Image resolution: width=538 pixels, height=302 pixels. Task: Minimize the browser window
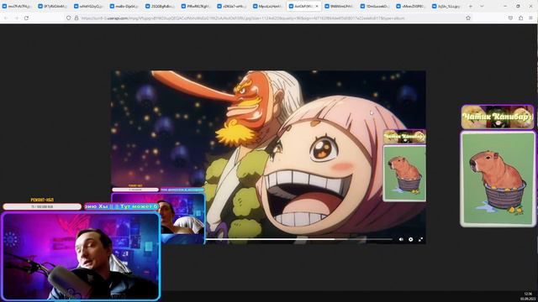[x=505, y=6]
